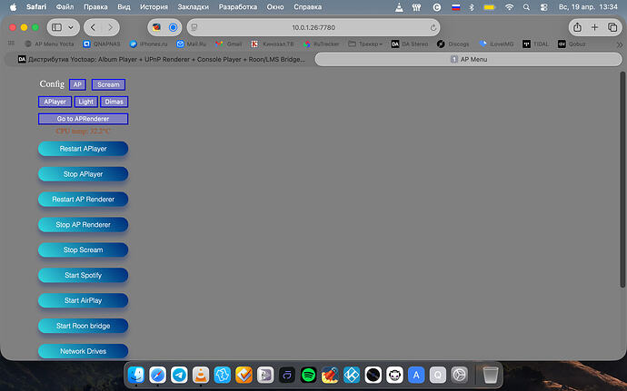Click the Start Spotify button
The image size is (627, 391).
point(84,275)
